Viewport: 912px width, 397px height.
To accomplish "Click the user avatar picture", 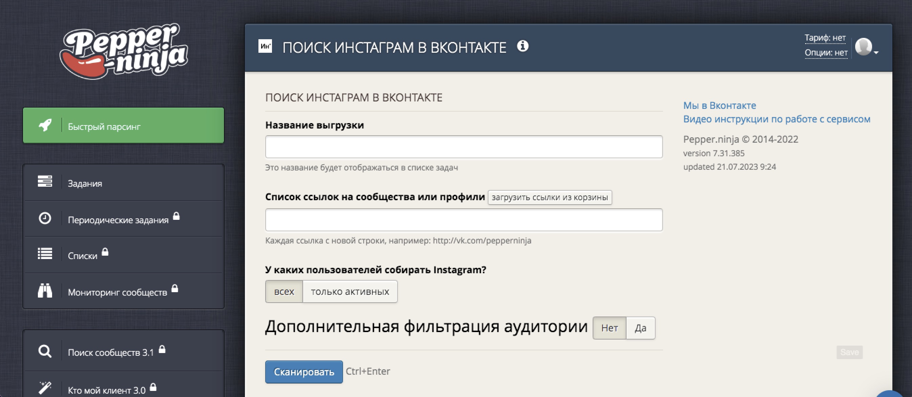I will (864, 47).
